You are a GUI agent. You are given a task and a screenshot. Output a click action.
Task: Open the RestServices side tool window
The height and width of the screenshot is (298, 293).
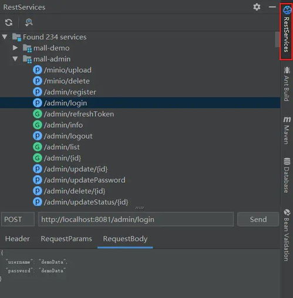click(x=287, y=31)
